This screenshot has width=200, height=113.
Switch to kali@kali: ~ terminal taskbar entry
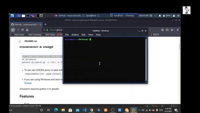point(91,16)
